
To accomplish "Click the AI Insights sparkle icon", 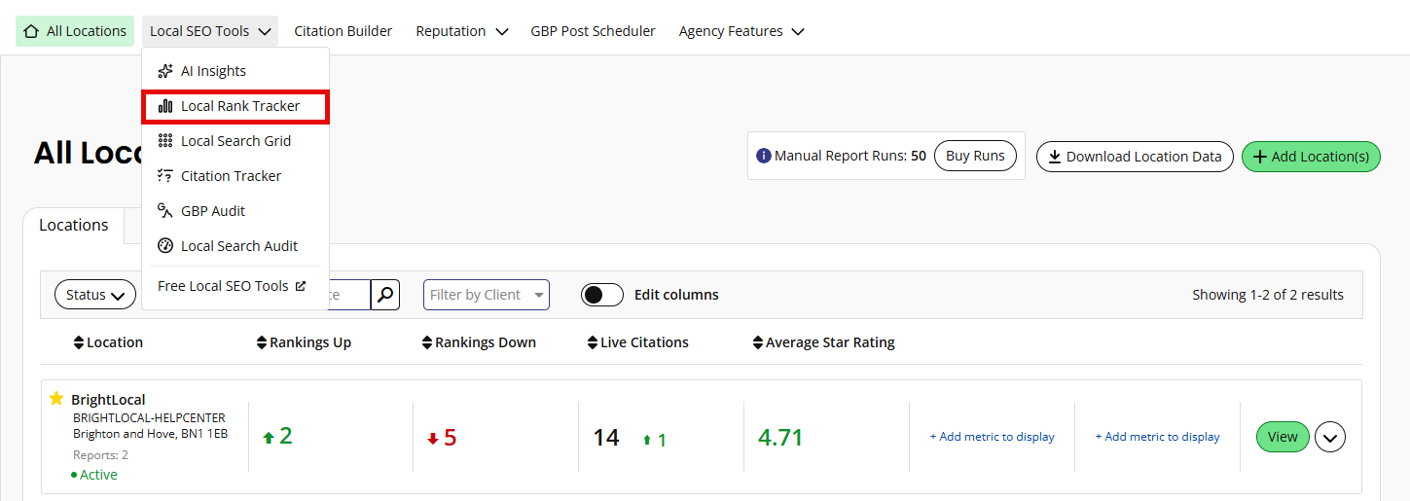I will coord(165,71).
